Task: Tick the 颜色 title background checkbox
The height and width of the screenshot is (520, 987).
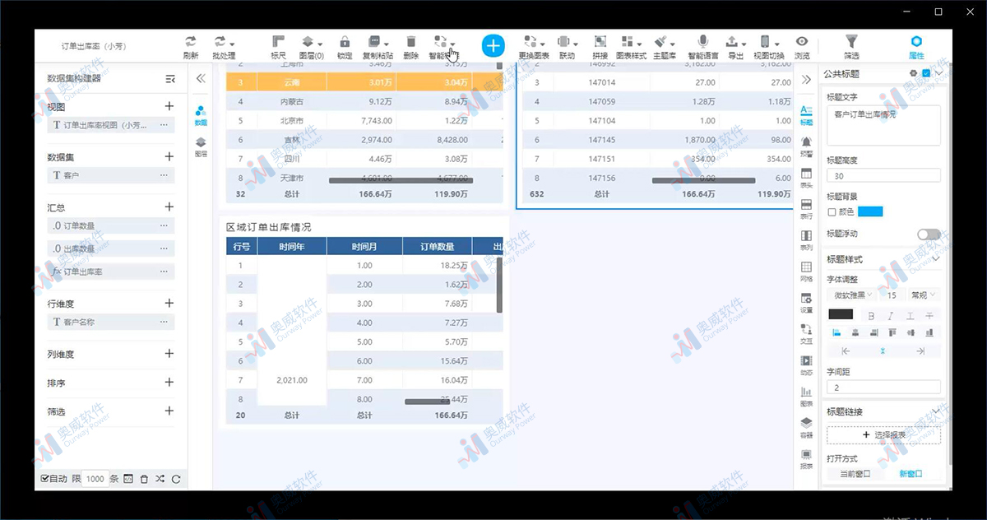Action: 832,212
